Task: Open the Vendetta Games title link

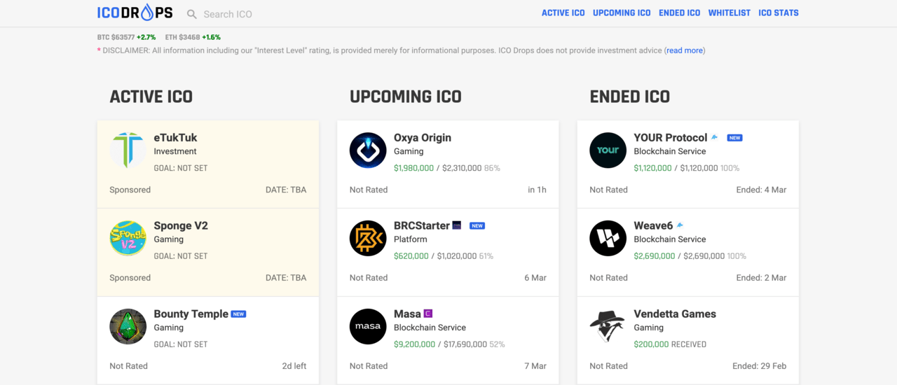Action: tap(675, 314)
